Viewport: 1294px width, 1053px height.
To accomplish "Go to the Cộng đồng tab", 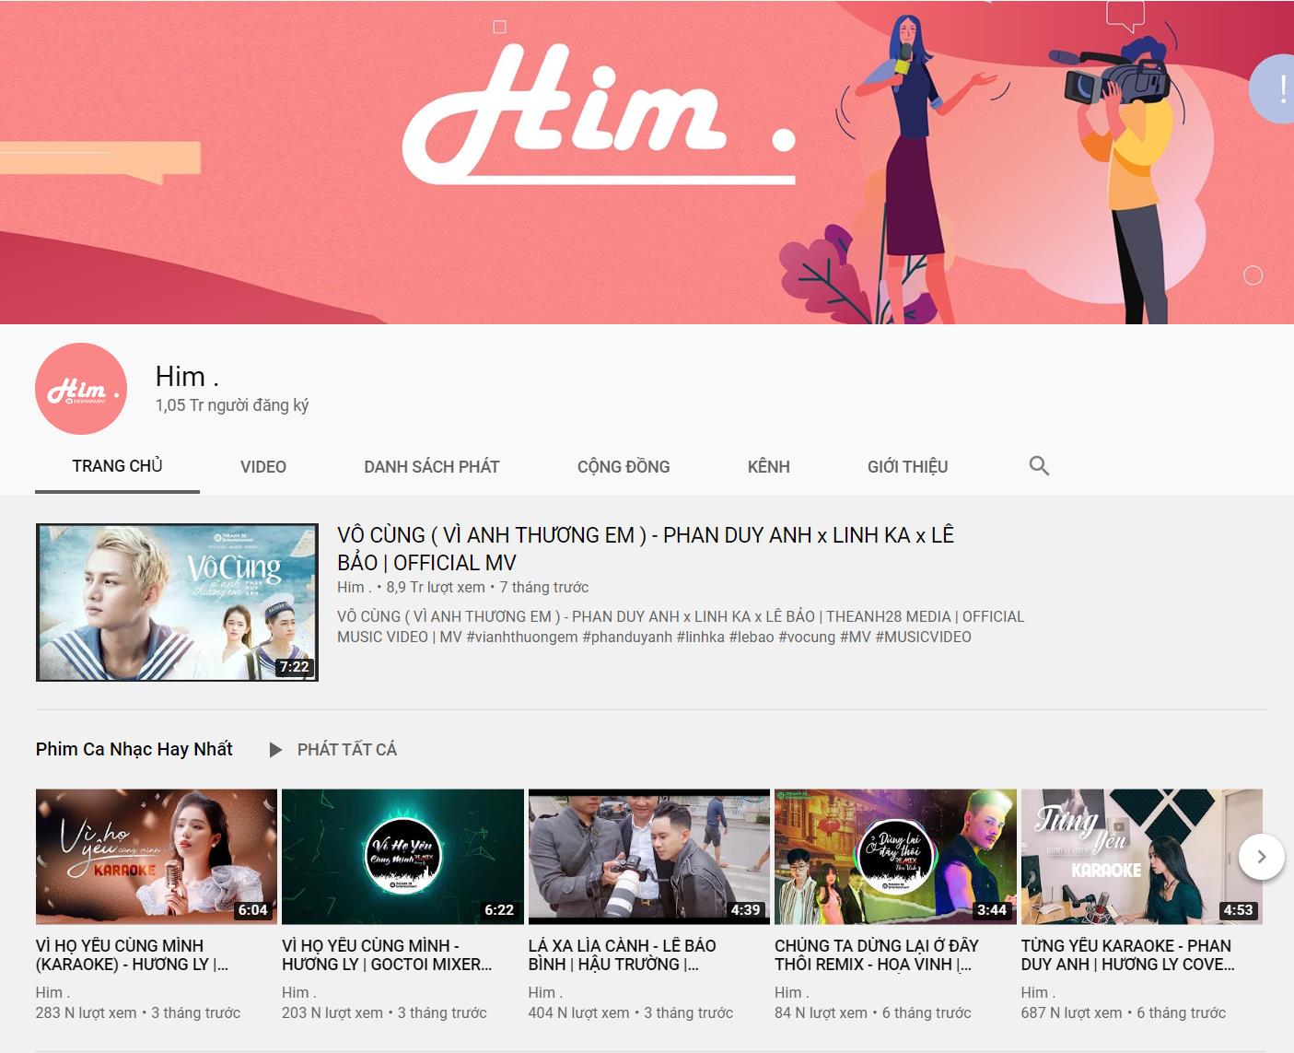I will point(624,467).
